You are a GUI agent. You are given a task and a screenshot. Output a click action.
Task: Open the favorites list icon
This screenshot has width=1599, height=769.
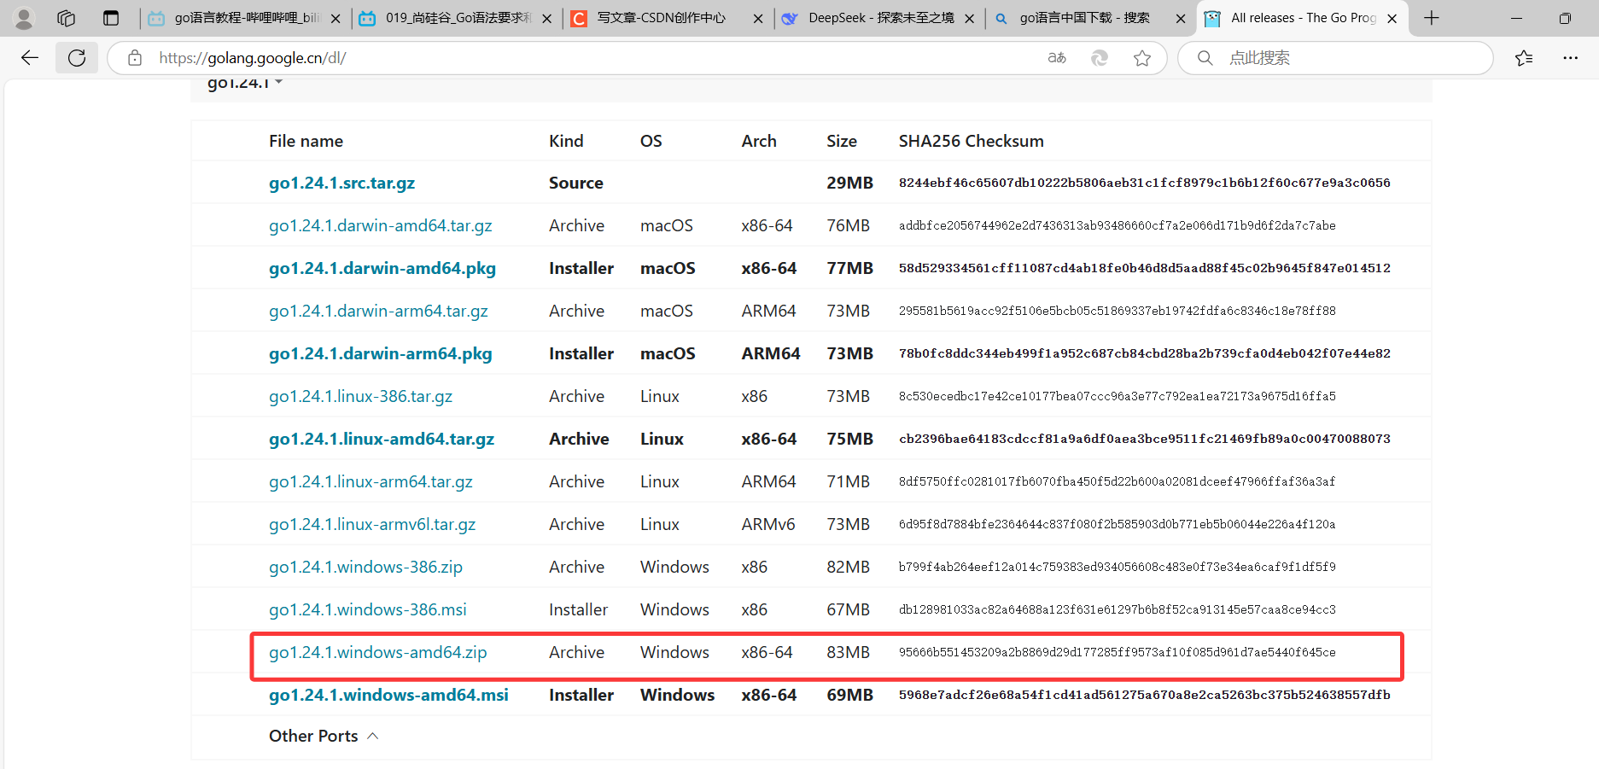click(x=1524, y=58)
